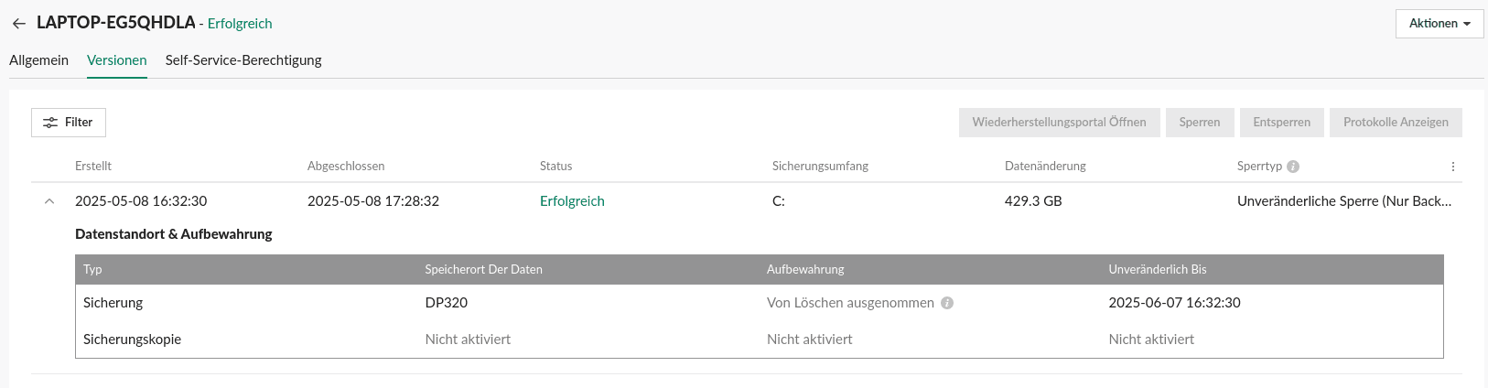Click the Abgeschlossen column header
The width and height of the screenshot is (1488, 388).
(x=346, y=167)
